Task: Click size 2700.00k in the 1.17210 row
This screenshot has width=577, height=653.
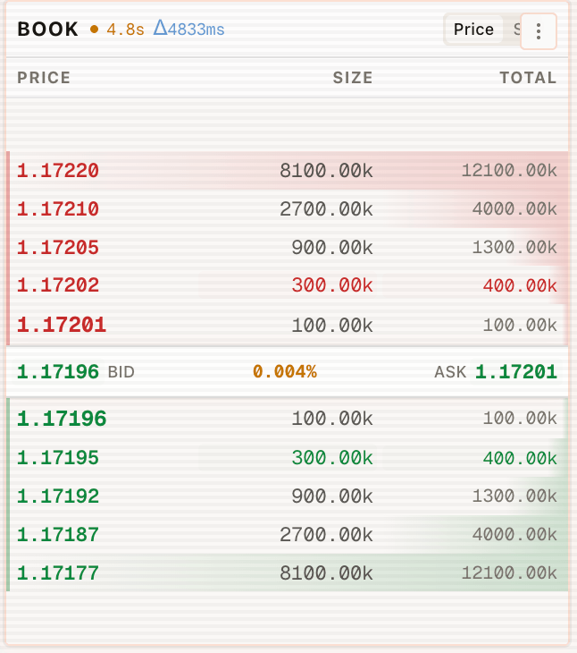Action: tap(326, 209)
